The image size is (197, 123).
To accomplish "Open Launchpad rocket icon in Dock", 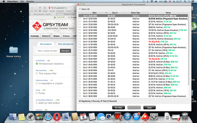I will click(30, 117).
